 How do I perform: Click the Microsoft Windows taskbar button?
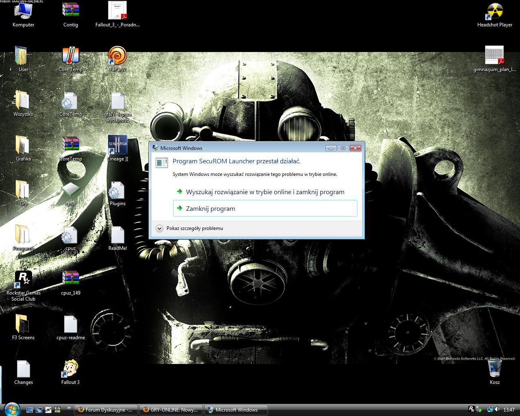tap(236, 410)
